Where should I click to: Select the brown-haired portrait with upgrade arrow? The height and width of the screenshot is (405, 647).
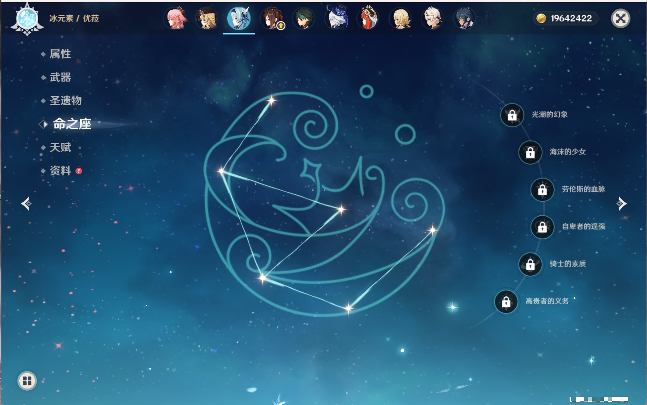pyautogui.click(x=272, y=18)
